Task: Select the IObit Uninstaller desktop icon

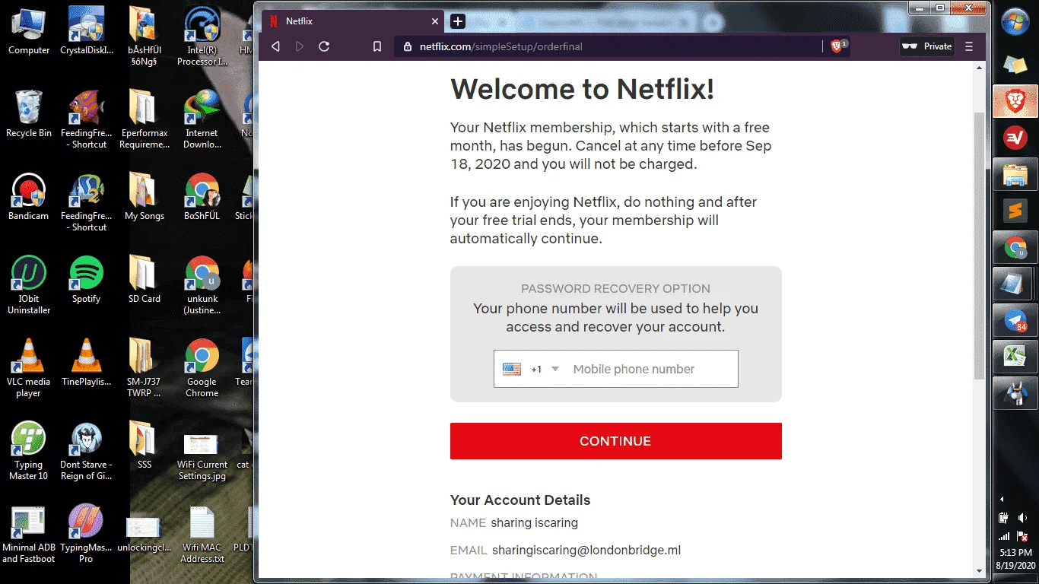Action: tap(29, 285)
